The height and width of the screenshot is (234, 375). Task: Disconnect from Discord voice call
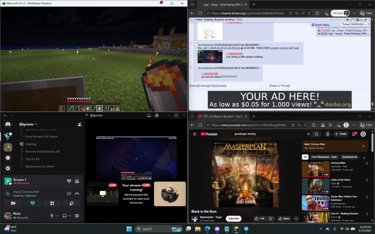(77, 194)
